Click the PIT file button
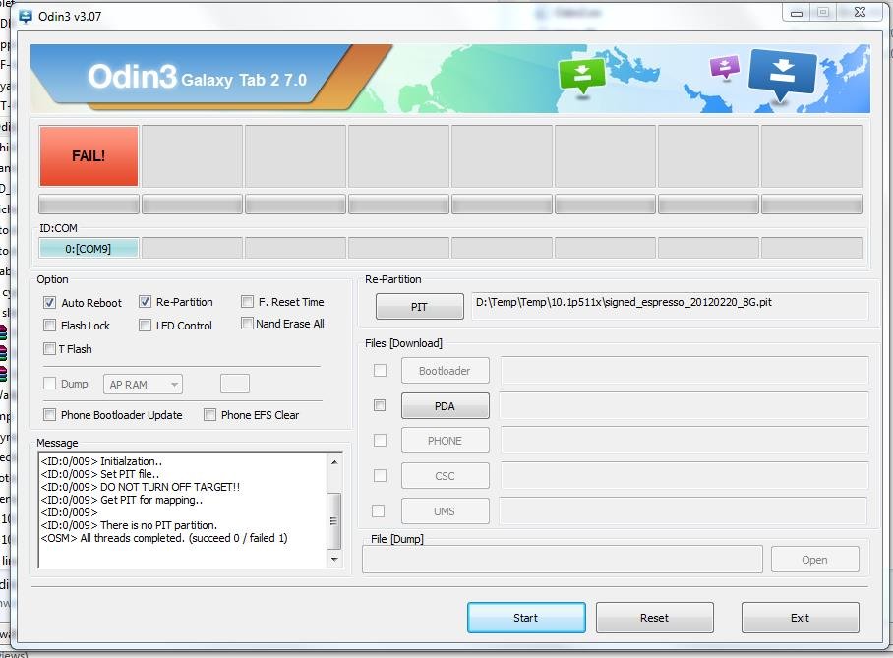The width and height of the screenshot is (893, 658). (x=419, y=307)
